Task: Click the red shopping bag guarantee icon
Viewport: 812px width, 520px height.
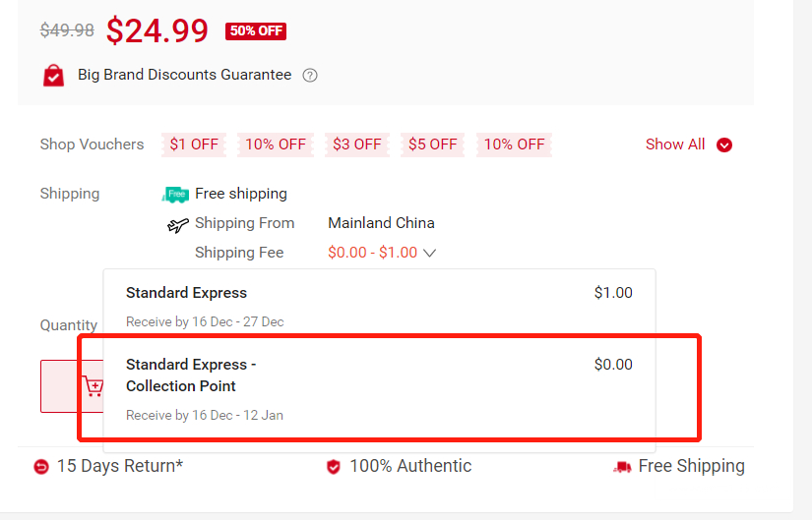Action: click(x=53, y=75)
